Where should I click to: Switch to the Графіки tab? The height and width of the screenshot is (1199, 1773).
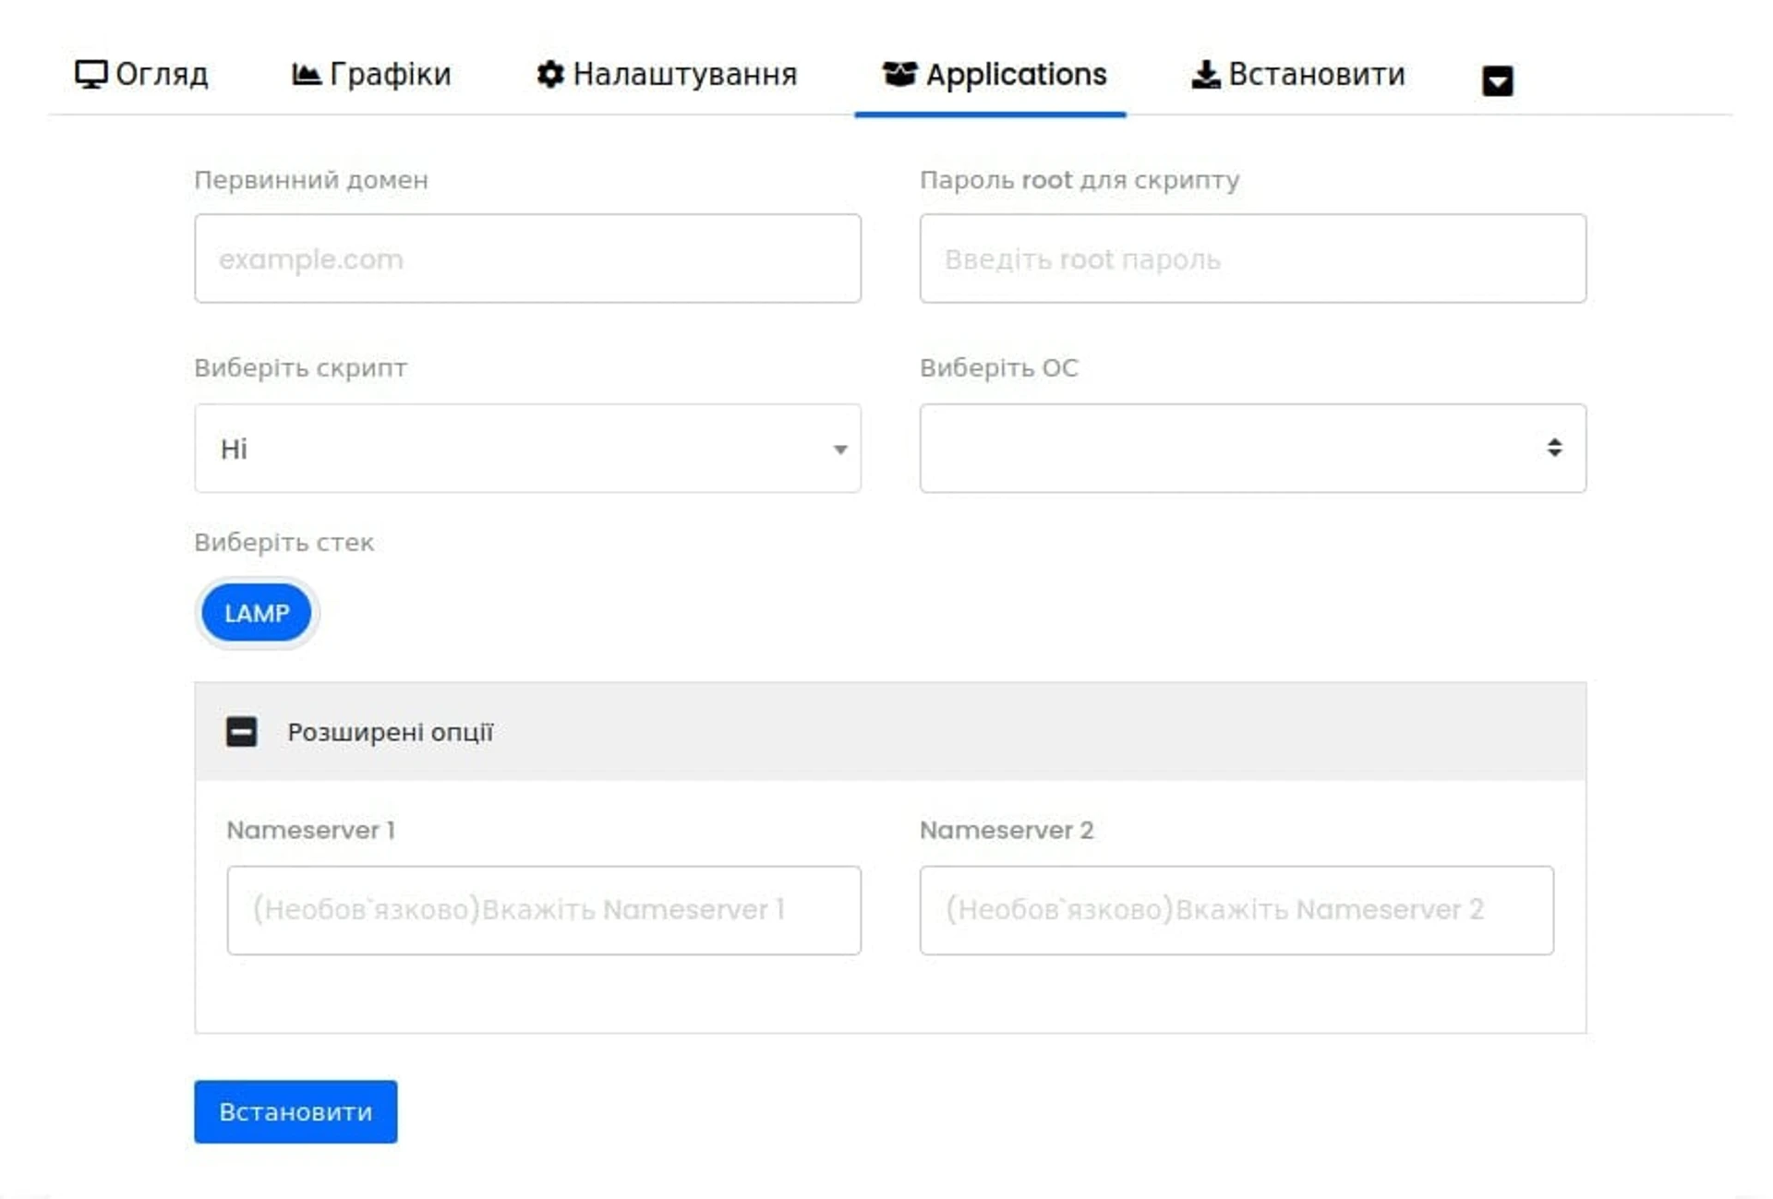371,74
